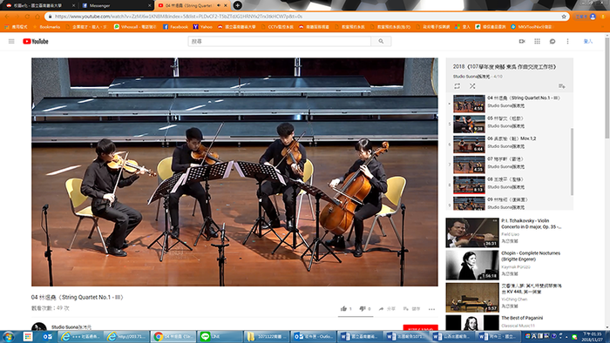This screenshot has width=610, height=343.
Task: Open the file explorer folder taskbar window
Action: (x=267, y=336)
